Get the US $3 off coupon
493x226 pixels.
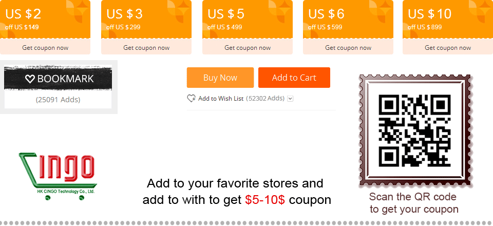click(146, 48)
